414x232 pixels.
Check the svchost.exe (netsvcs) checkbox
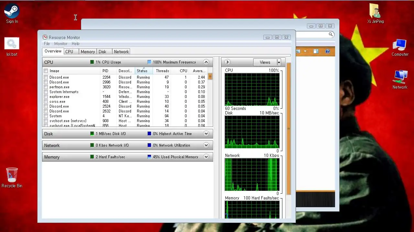click(x=46, y=121)
